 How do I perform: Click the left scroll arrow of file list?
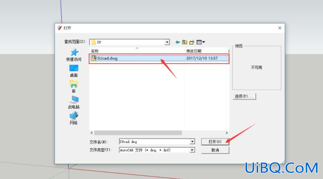coord(92,133)
